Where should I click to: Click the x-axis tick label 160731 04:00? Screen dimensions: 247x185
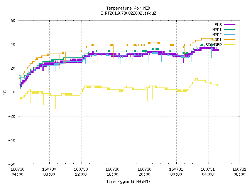208,172
